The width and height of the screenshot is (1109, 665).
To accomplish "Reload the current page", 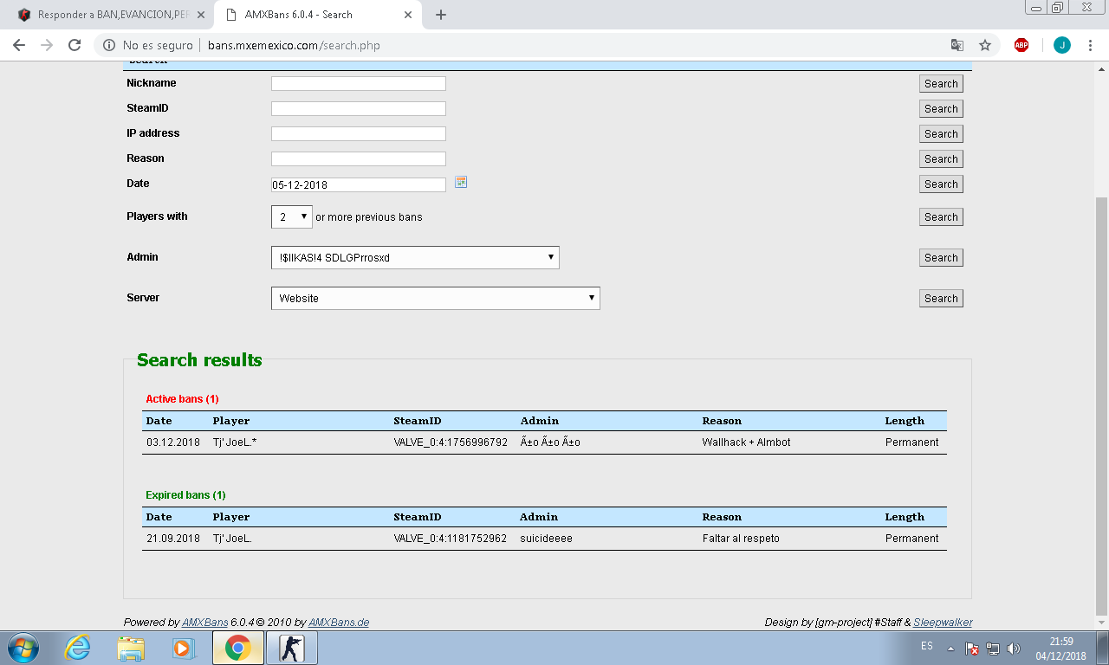I will click(x=75, y=45).
